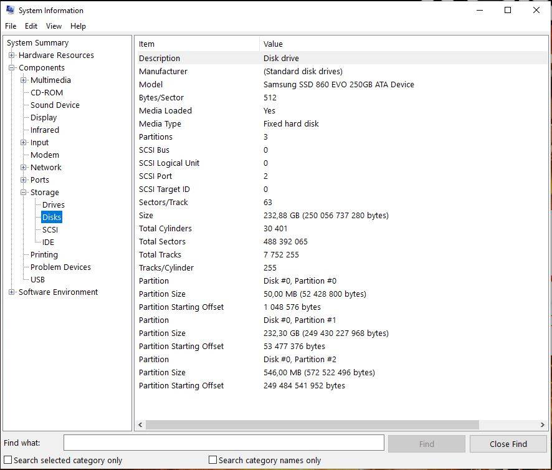
Task: Select the IDE storage item
Action: (x=47, y=242)
